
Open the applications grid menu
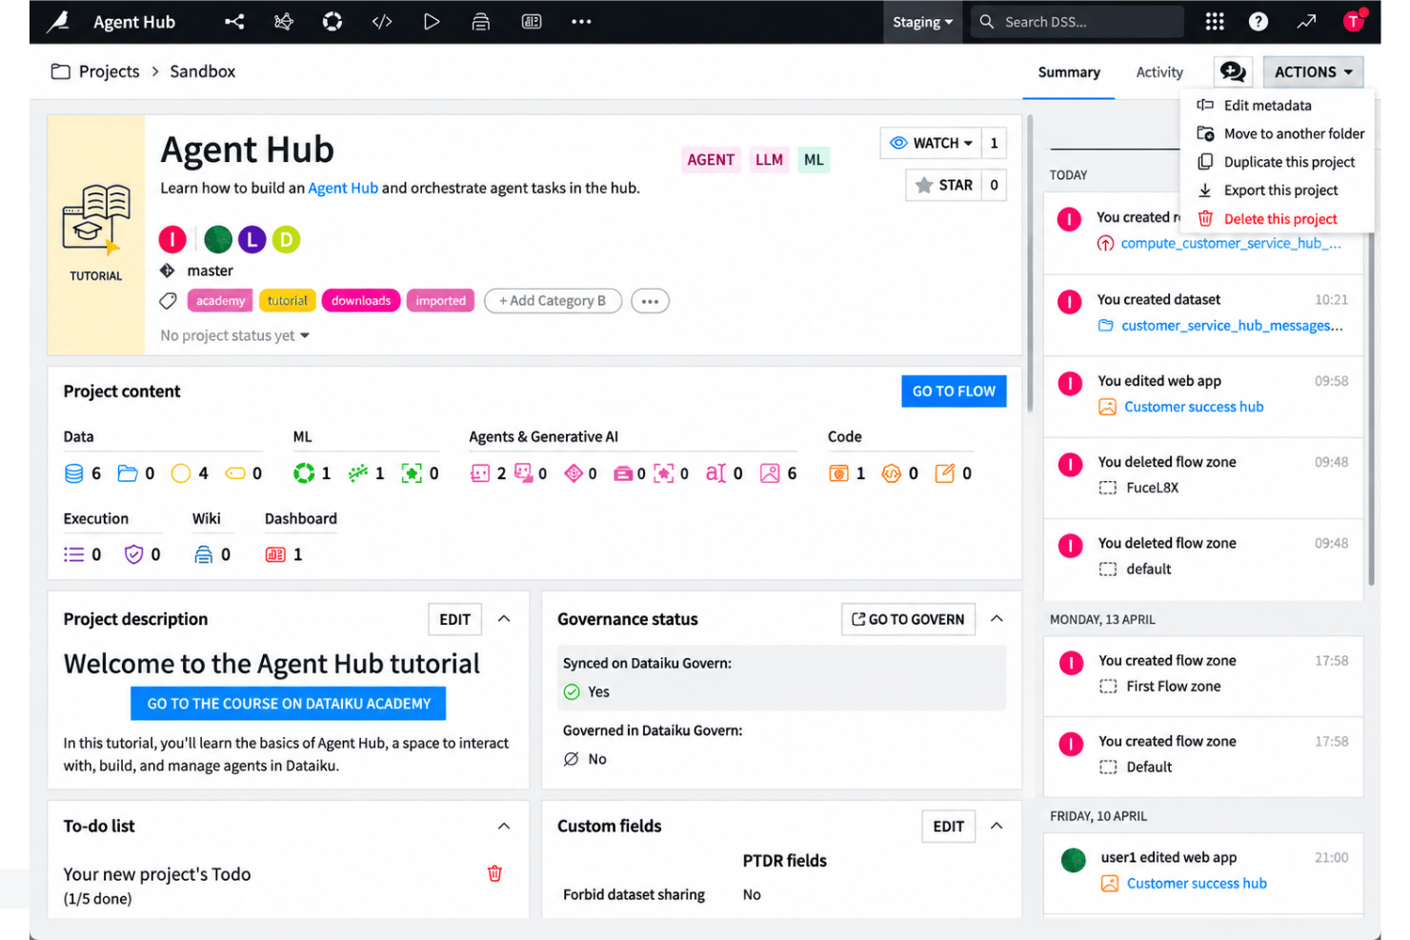(x=1215, y=22)
